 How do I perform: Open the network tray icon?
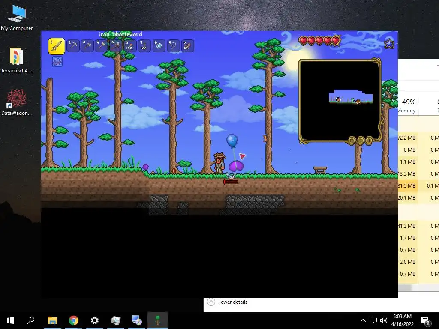[x=373, y=320]
